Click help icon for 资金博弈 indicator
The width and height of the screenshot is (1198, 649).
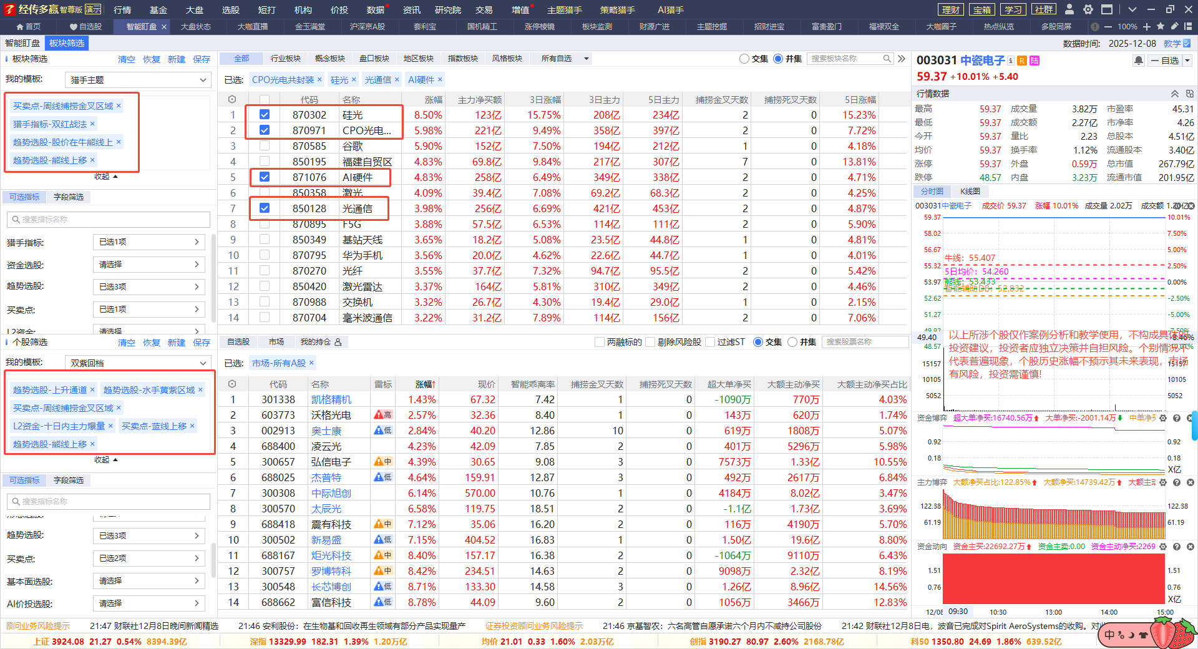point(1177,418)
